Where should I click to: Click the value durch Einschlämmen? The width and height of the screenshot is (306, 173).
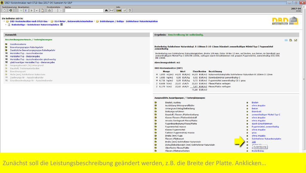[262, 124]
